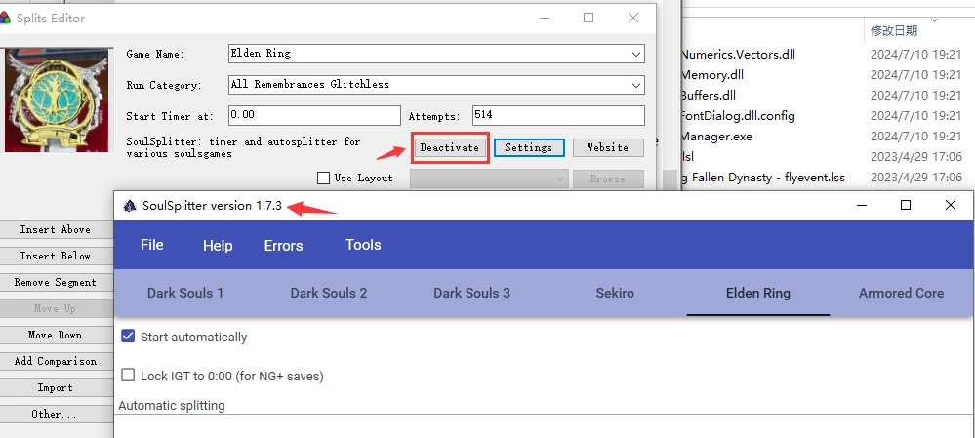Viewport: 975px width, 438px height.
Task: Click the Add Comparison button
Action: 56,362
